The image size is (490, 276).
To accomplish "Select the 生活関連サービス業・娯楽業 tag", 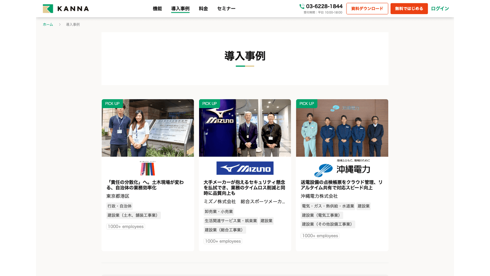I will click(231, 221).
